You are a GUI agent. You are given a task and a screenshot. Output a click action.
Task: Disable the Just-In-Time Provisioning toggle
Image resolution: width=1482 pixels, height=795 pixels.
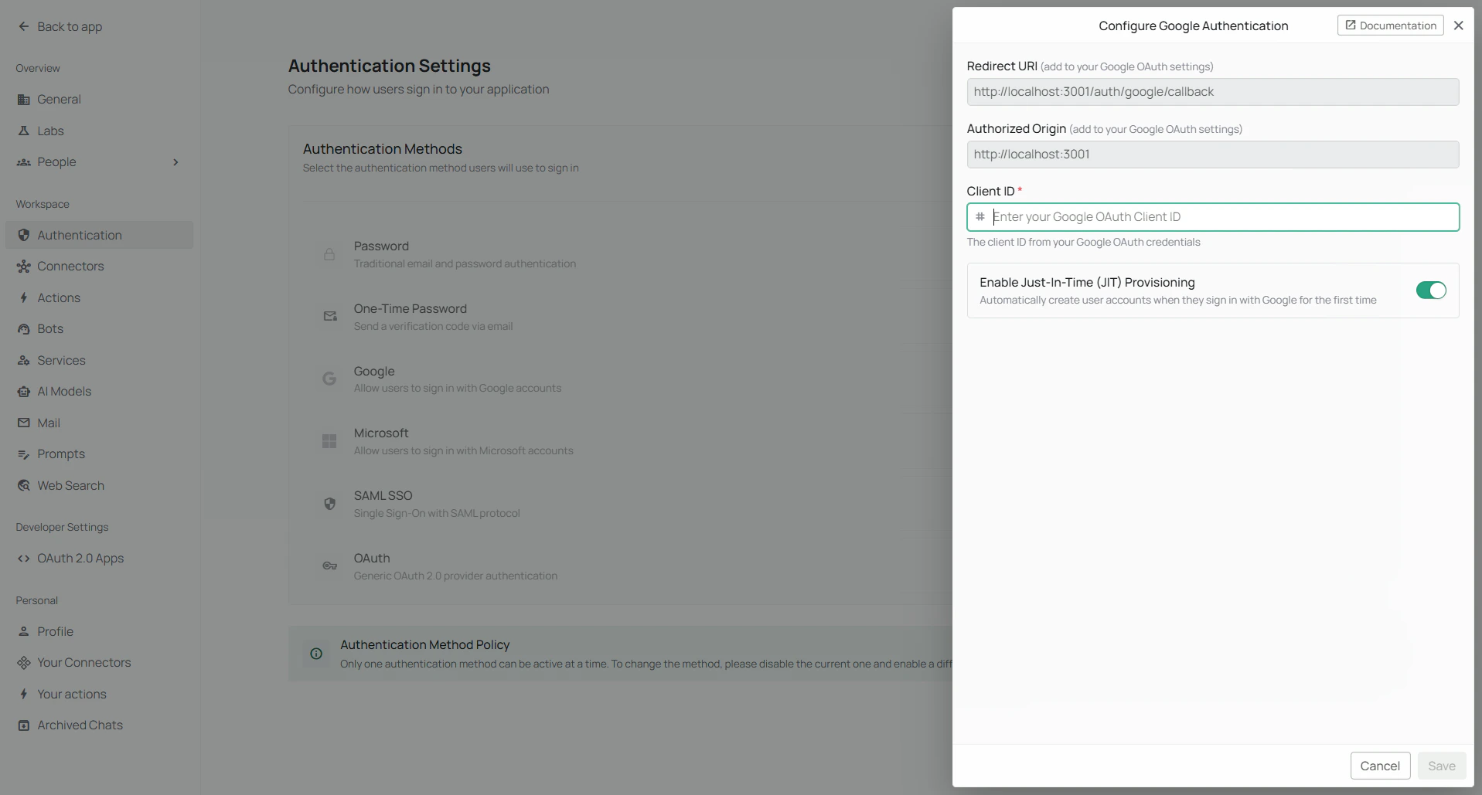click(x=1431, y=290)
